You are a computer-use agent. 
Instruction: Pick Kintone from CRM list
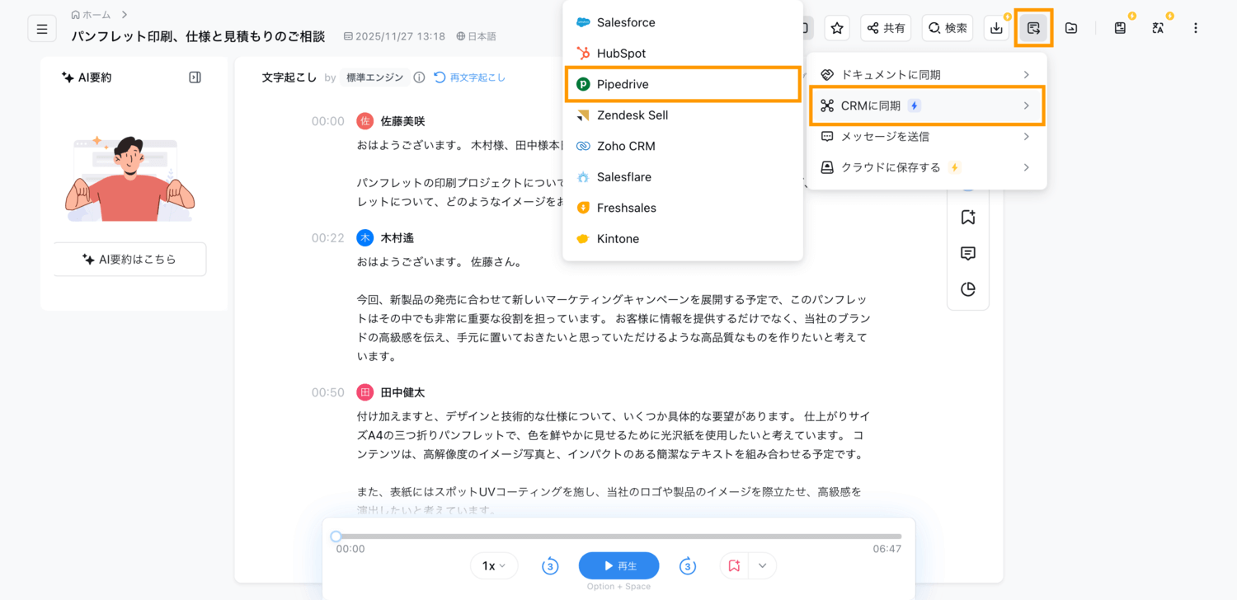coord(683,239)
